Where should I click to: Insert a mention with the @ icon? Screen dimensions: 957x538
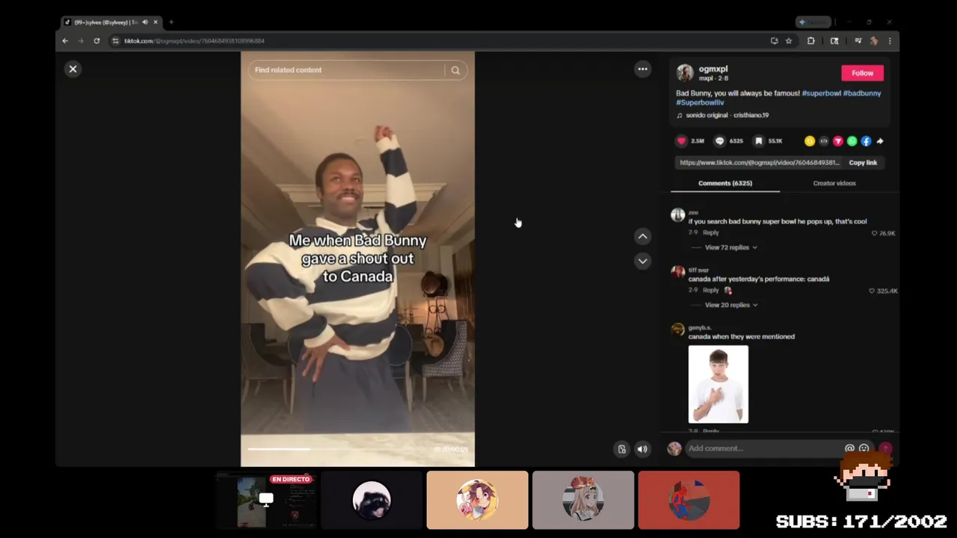[x=849, y=448]
